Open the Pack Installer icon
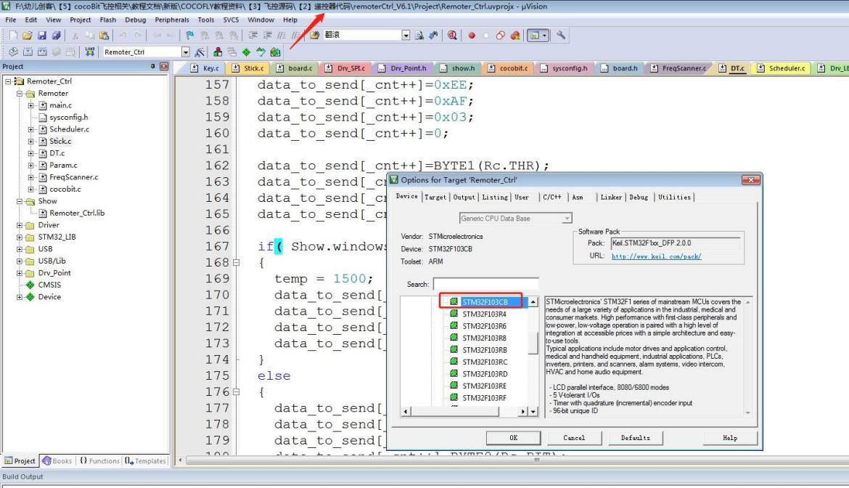 coord(276,52)
